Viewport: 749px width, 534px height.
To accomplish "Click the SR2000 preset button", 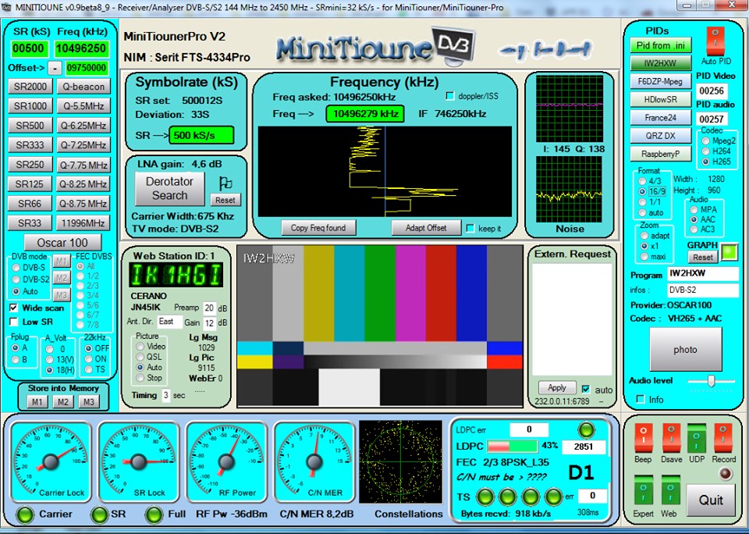I will pyautogui.click(x=30, y=87).
